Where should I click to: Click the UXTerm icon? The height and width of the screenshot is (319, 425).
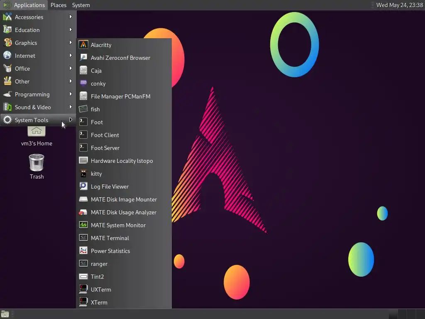point(83,289)
